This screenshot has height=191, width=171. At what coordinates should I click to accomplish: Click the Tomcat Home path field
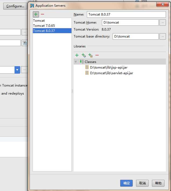(x=130, y=23)
